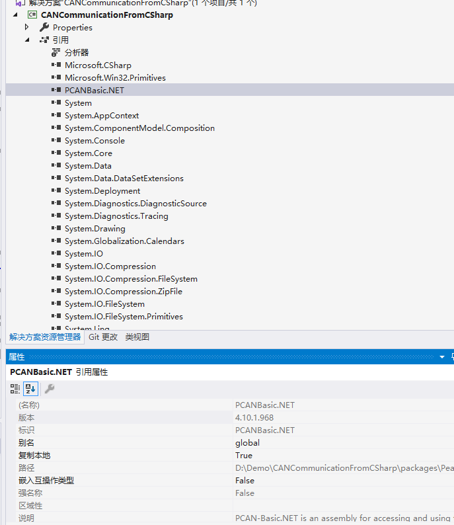
Task: Click the System.Diagnostics.DiagnosticSource reference icon
Action: 56,203
